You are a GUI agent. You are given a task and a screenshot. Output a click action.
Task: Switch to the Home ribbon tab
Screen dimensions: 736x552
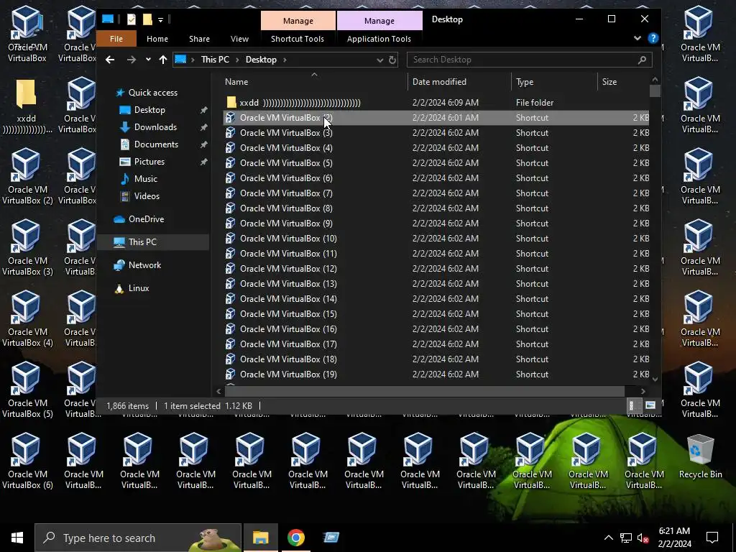157,39
